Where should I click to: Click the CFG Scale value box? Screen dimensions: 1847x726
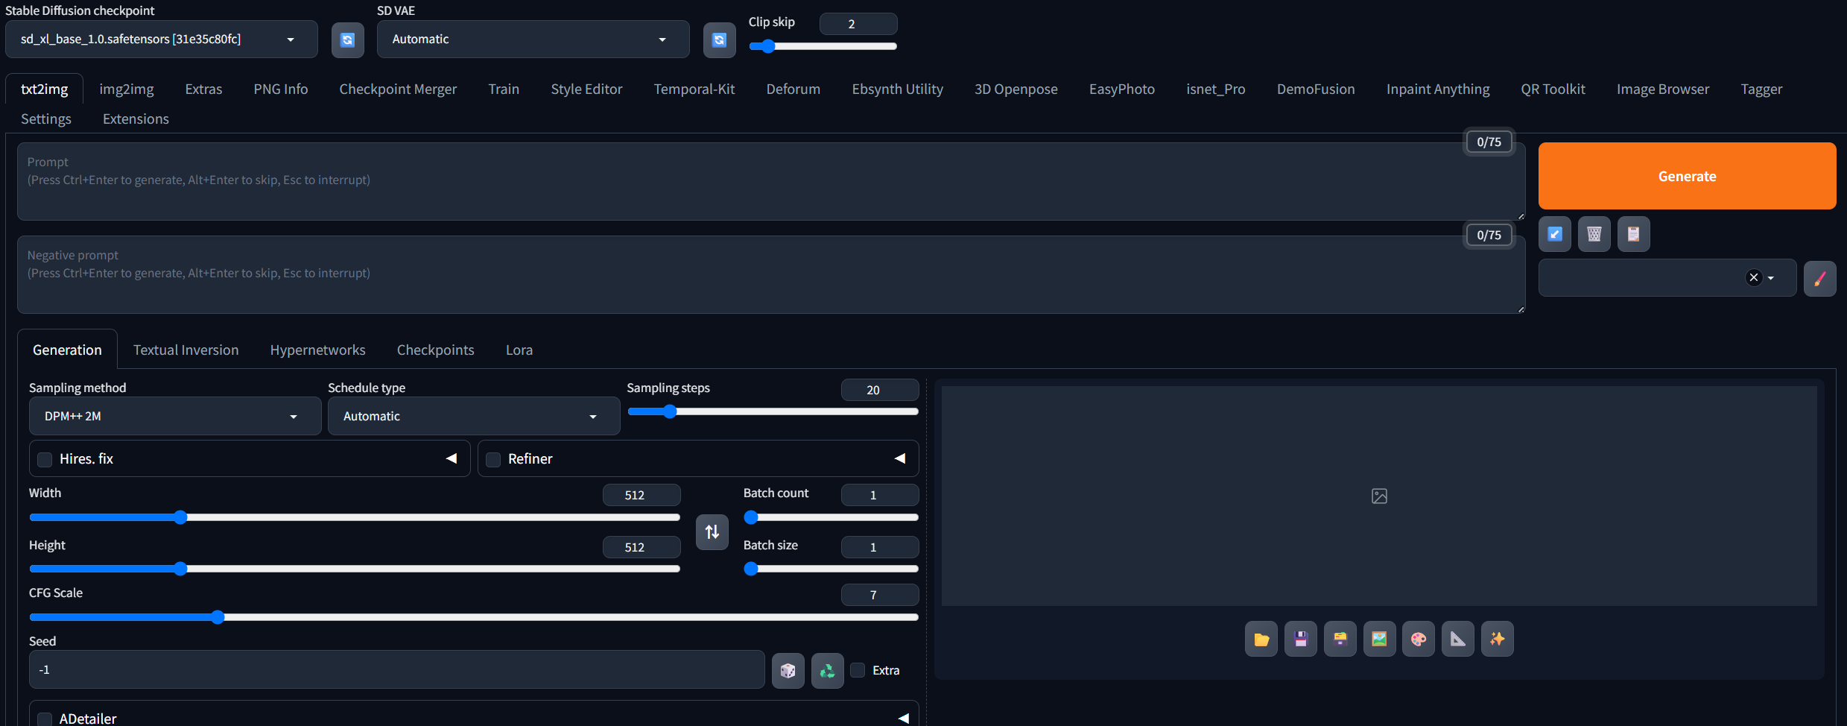pos(880,595)
